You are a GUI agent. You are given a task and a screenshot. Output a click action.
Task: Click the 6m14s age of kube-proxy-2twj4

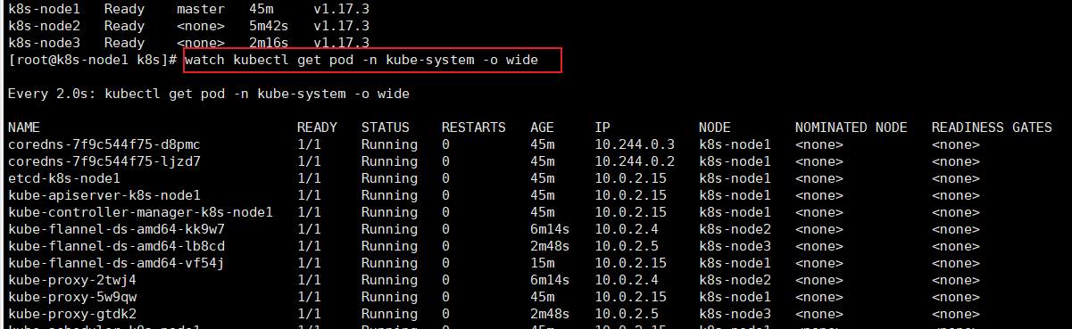[x=550, y=280]
